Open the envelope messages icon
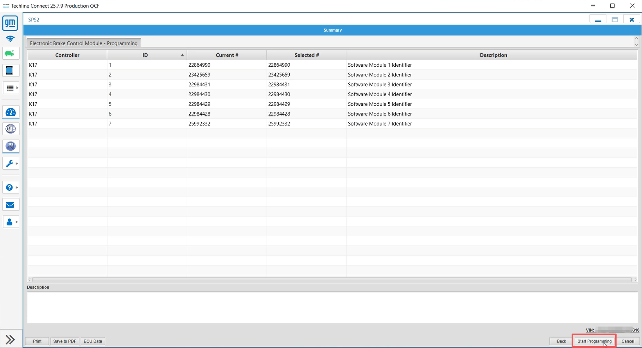This screenshot has width=642, height=348. click(10, 205)
